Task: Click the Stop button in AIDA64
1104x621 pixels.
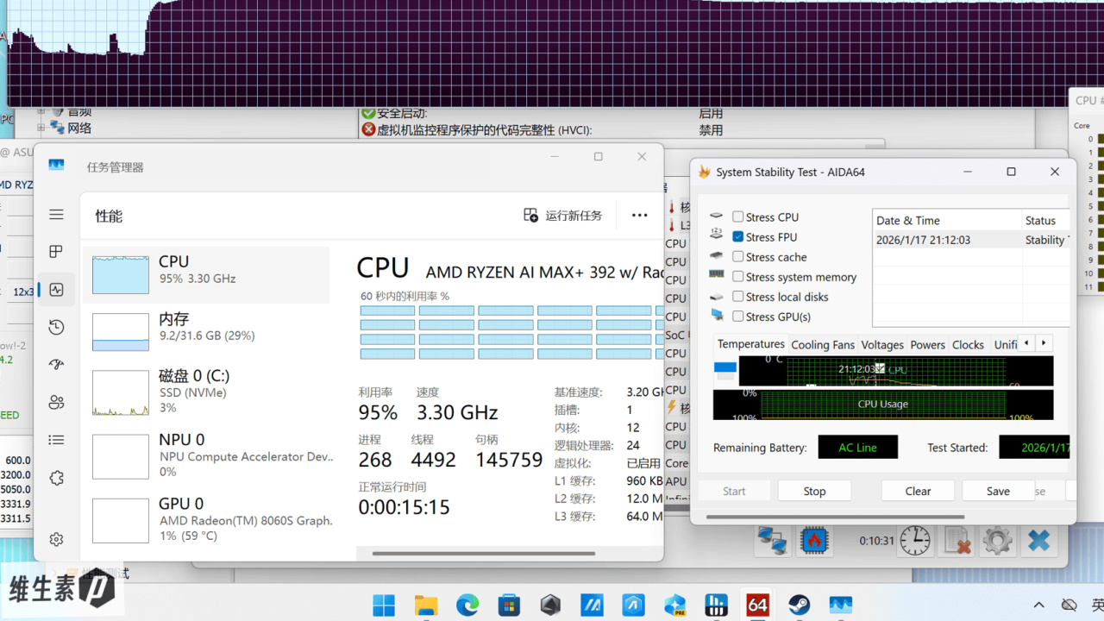Action: click(814, 492)
